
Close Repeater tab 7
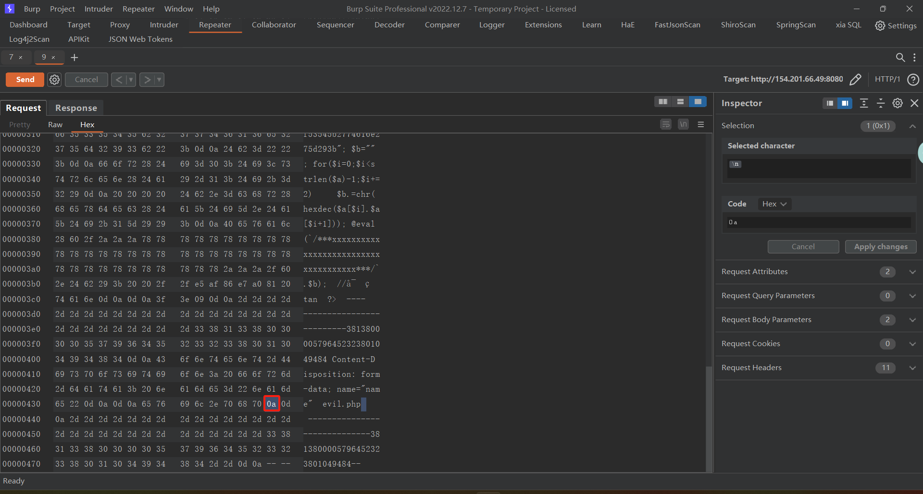pos(21,58)
